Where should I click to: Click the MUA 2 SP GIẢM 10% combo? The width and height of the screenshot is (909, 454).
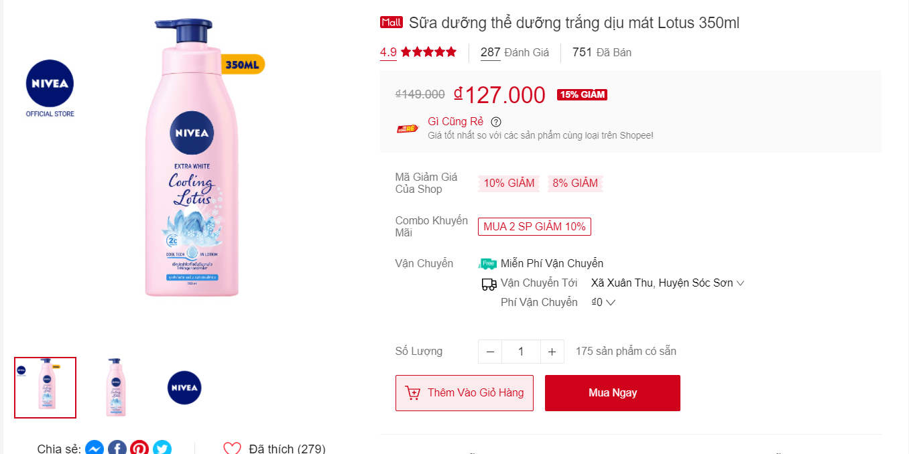534,226
